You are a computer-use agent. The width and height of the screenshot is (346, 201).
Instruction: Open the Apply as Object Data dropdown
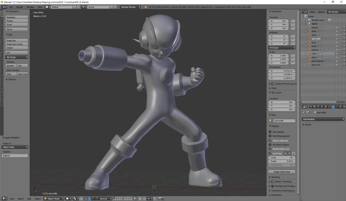15,147
